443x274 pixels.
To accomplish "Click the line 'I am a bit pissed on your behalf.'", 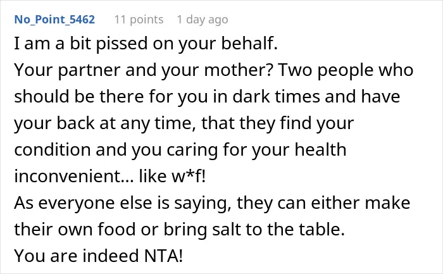I will pos(146,44).
